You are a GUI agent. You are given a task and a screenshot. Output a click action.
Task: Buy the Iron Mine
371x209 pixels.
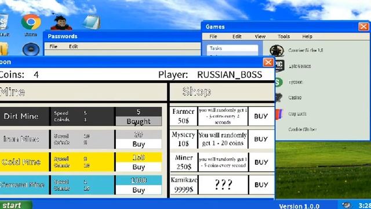[139, 144]
